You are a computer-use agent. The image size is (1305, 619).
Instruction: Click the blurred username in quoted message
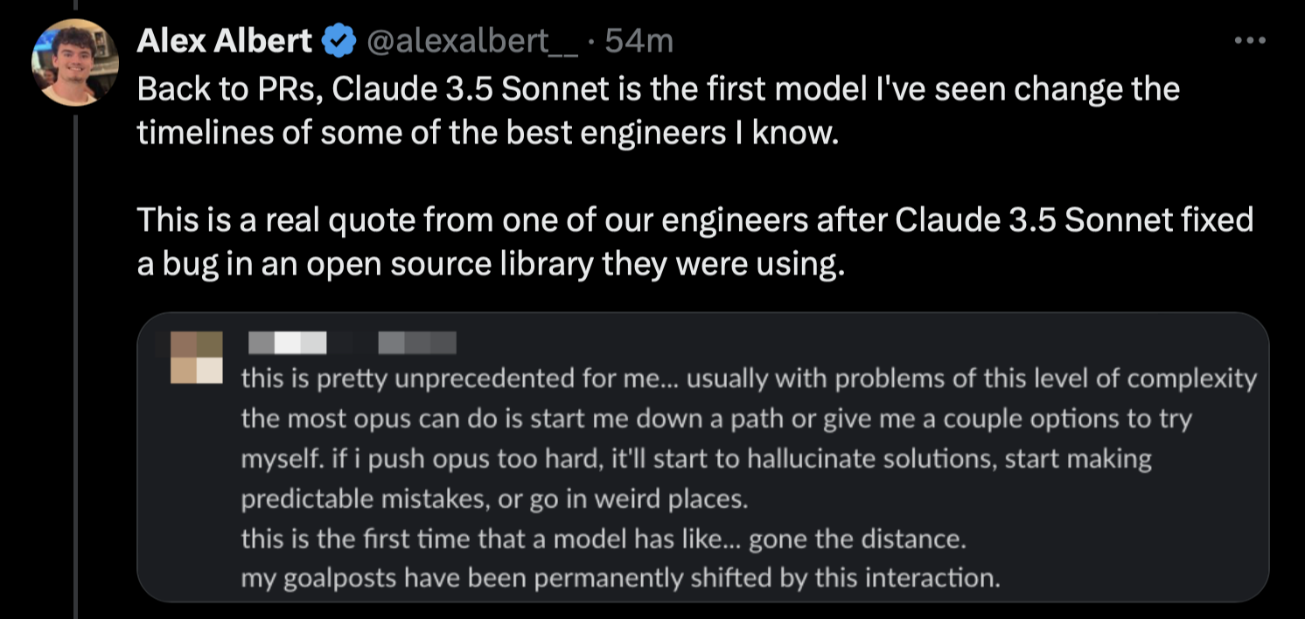tap(289, 343)
